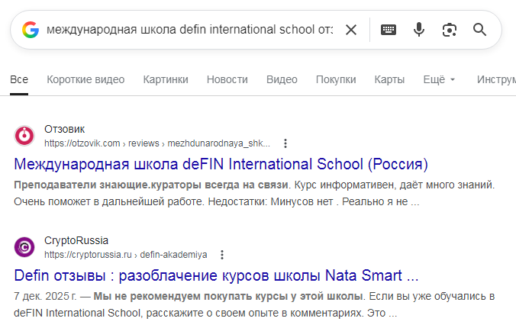Open three-dot menu for CryptoRussia result
The width and height of the screenshot is (516, 328).
point(222,255)
